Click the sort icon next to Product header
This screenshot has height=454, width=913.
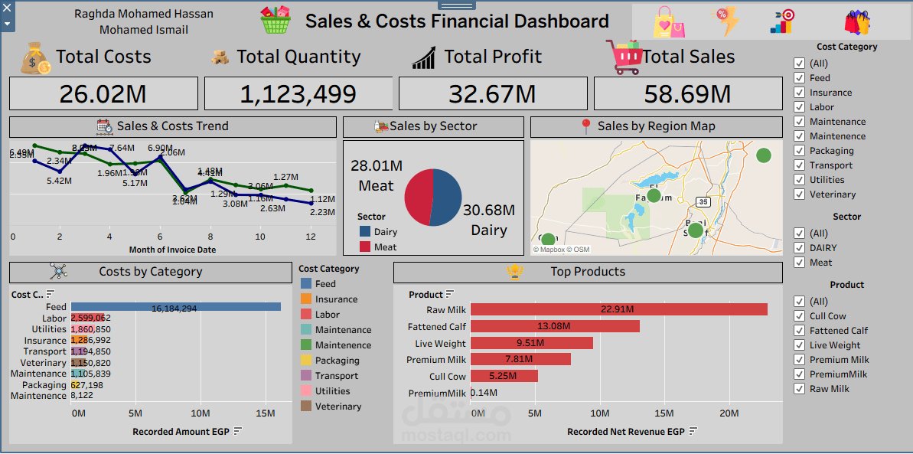[449, 294]
